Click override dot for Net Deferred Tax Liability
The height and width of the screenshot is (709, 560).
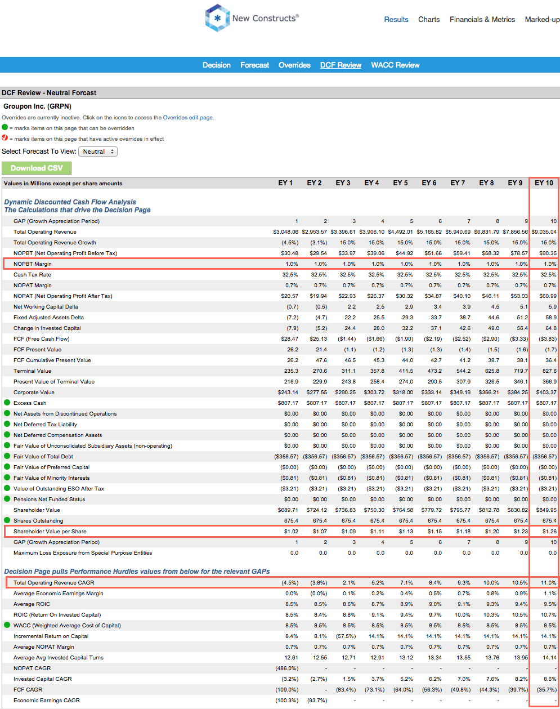tap(7, 424)
